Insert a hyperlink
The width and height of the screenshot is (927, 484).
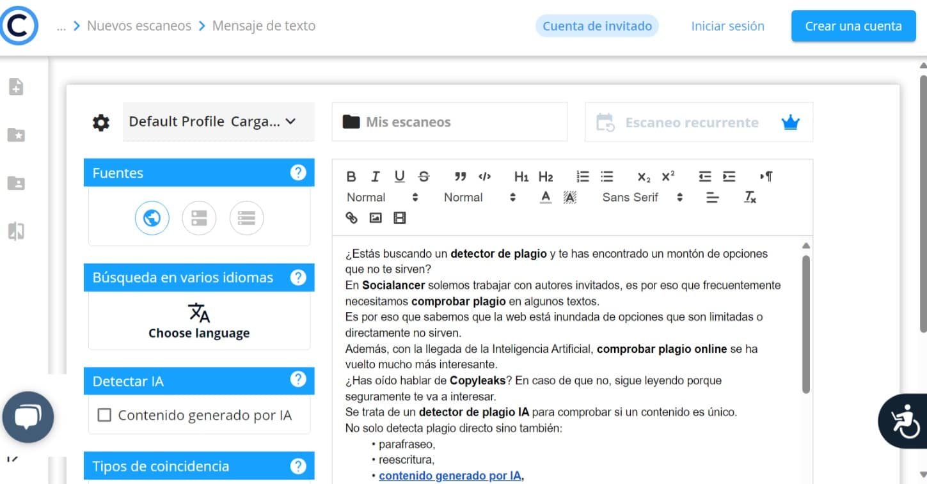tap(351, 218)
